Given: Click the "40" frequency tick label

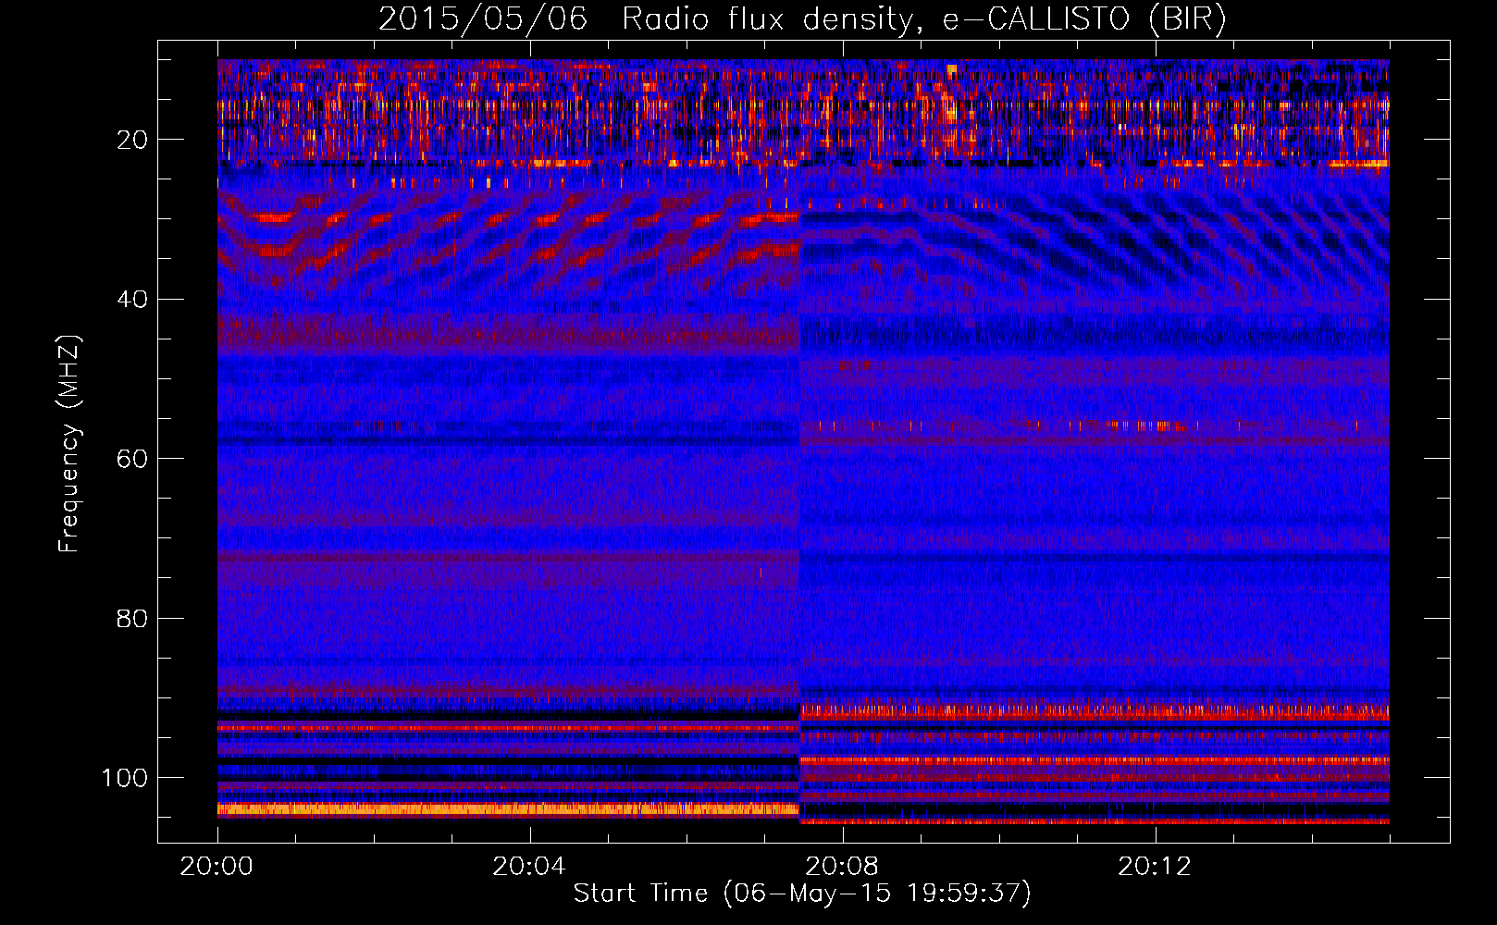Looking at the screenshot, I should pos(133,300).
